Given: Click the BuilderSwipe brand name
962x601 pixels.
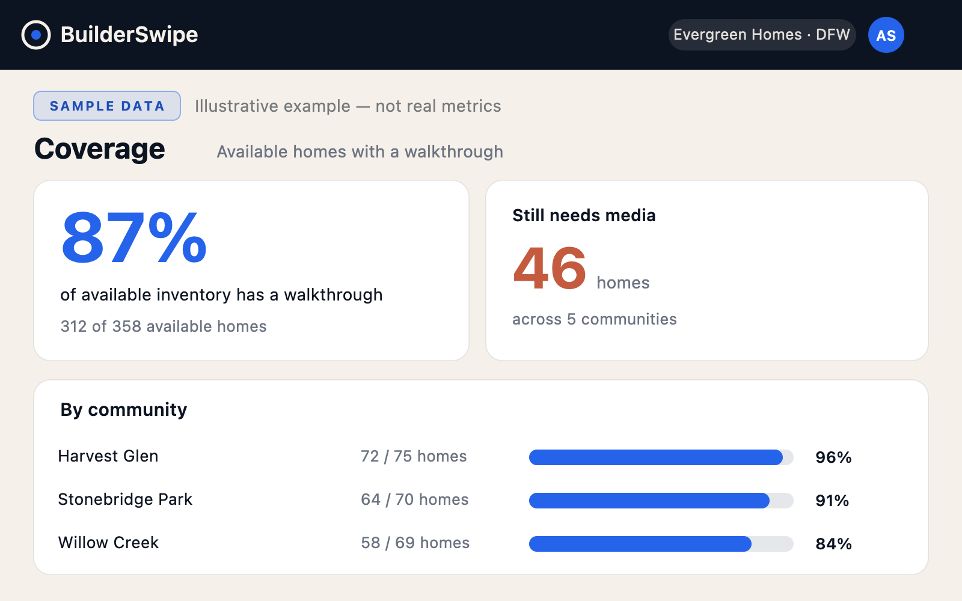Looking at the screenshot, I should (x=129, y=35).
